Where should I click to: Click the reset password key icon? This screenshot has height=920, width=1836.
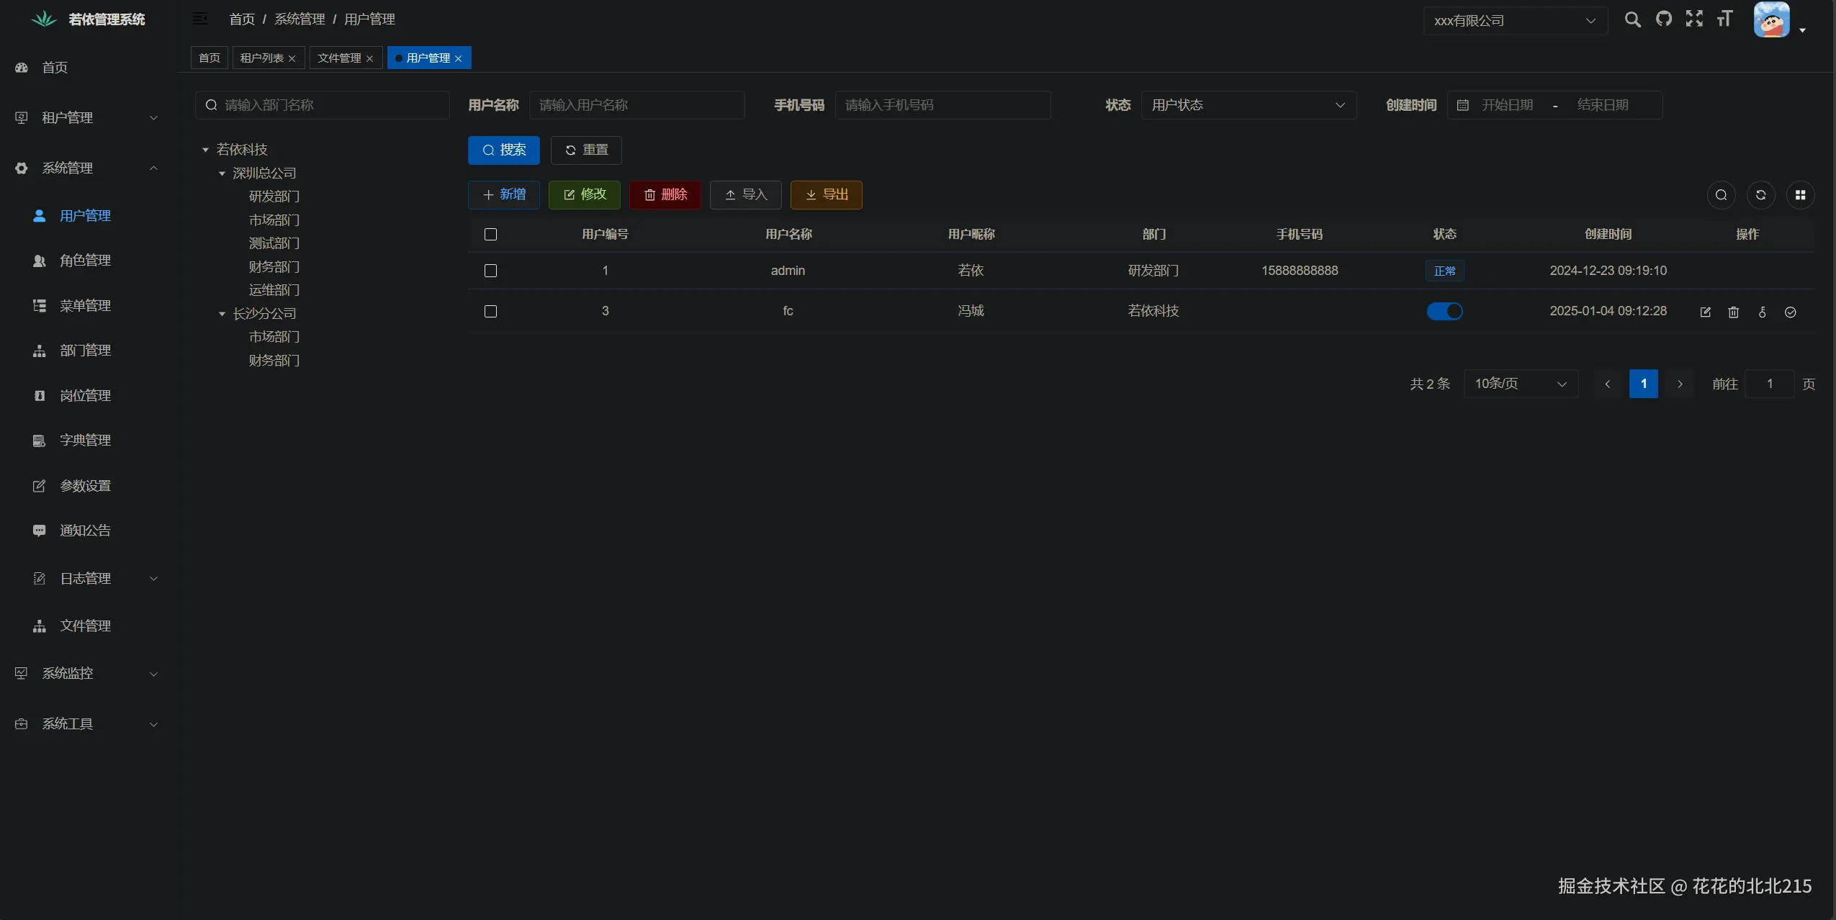(x=1762, y=312)
